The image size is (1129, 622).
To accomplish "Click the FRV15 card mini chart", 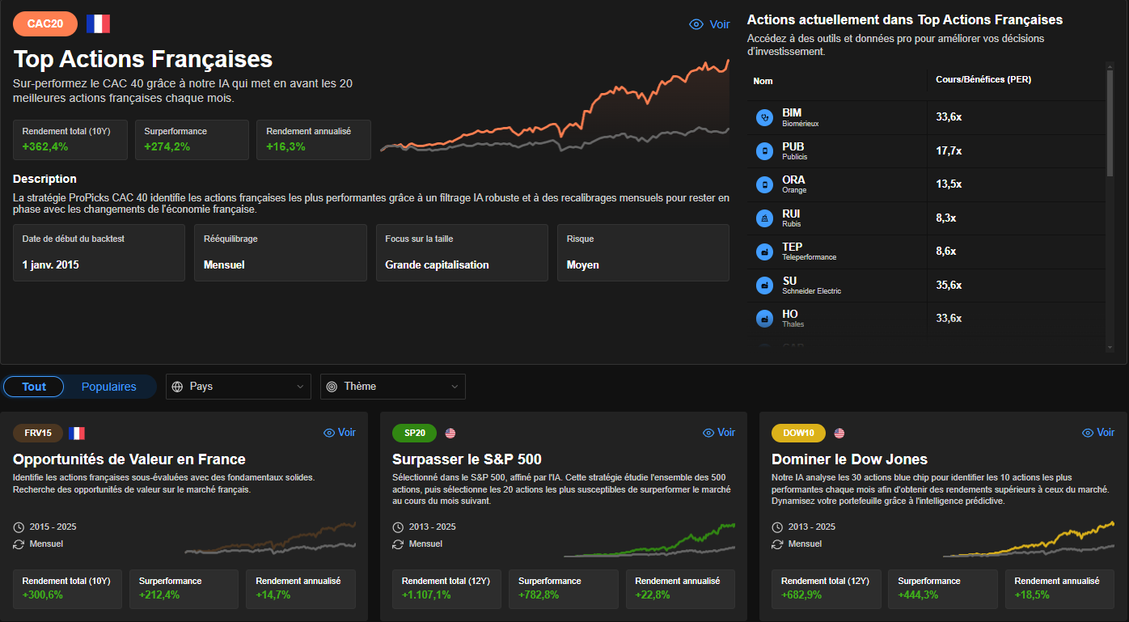I will pos(270,539).
